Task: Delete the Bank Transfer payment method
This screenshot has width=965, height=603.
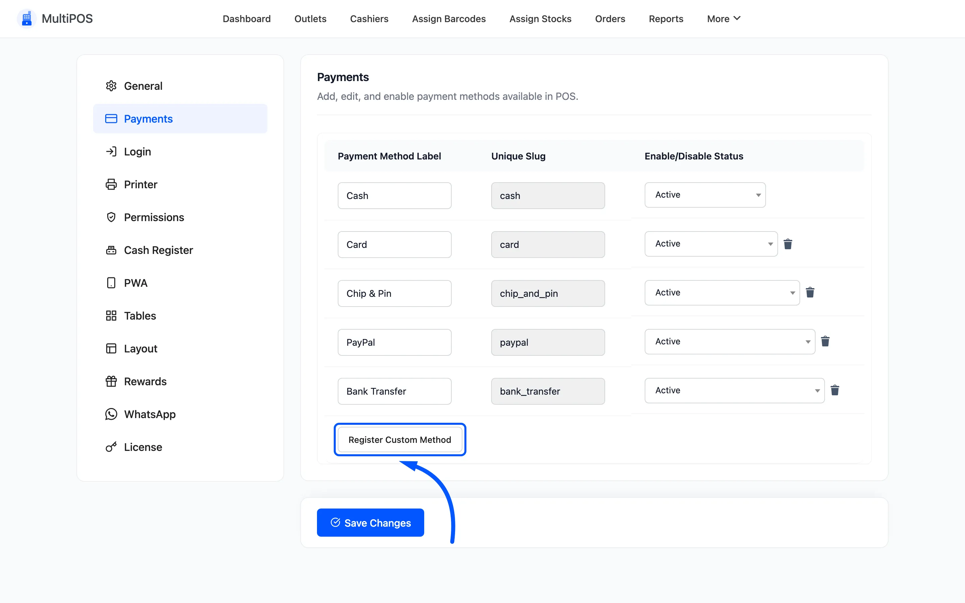Action: point(835,390)
